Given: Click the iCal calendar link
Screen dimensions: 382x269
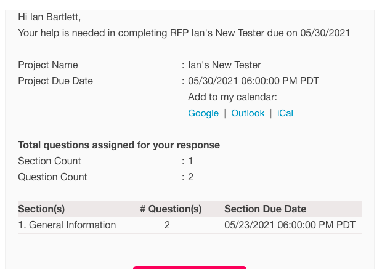Looking at the screenshot, I should [285, 113].
